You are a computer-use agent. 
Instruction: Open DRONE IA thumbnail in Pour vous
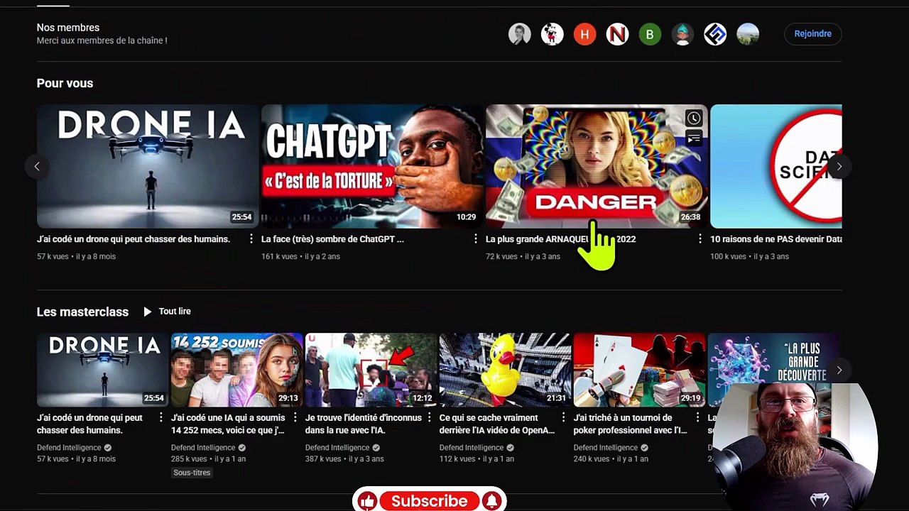(x=148, y=166)
